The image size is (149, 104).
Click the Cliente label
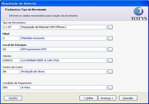[x=7, y=56]
